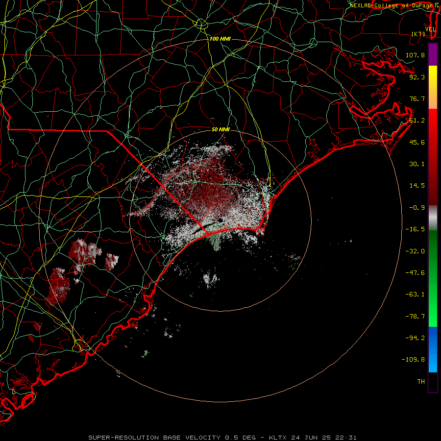
Task: Click the -0.9 legend value
Action: click(x=417, y=208)
